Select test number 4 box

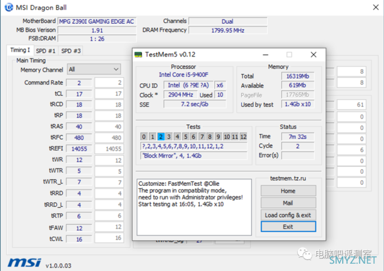click(177, 136)
